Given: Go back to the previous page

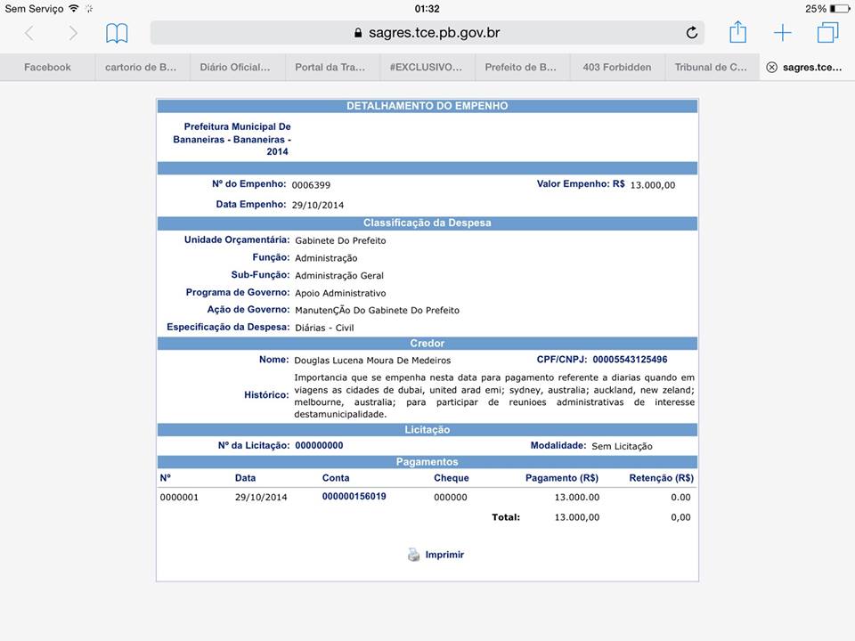Looking at the screenshot, I should coord(29,33).
